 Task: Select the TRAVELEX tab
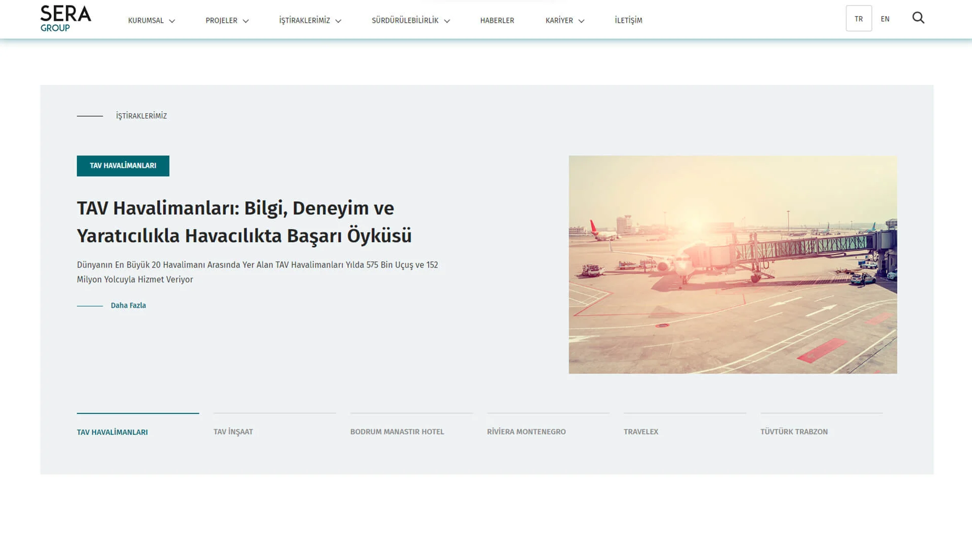[x=641, y=431]
